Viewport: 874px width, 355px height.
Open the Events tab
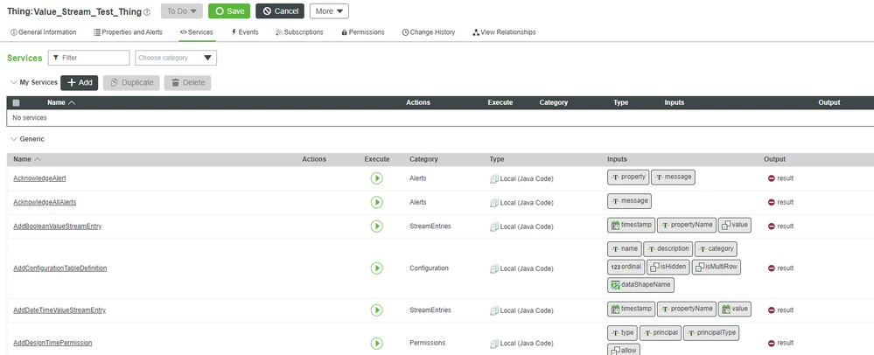tap(245, 32)
